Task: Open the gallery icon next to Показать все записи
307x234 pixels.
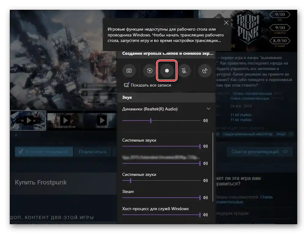Action: [126, 85]
